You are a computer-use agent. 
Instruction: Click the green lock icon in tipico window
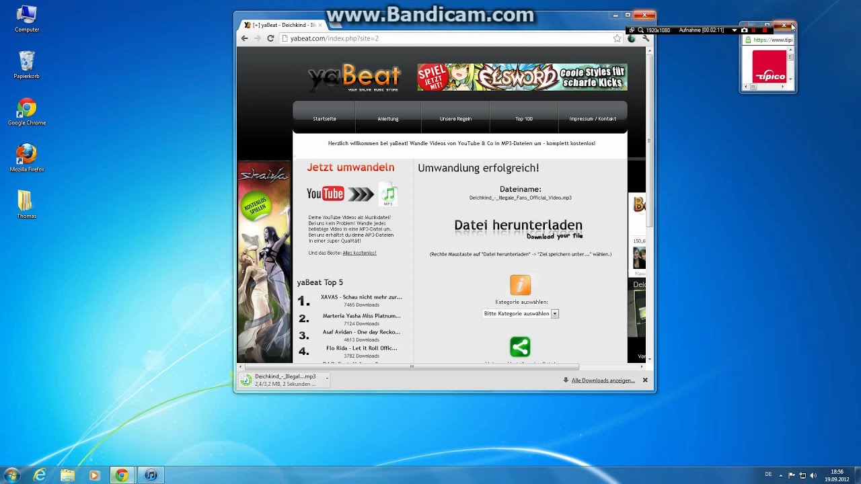point(749,40)
